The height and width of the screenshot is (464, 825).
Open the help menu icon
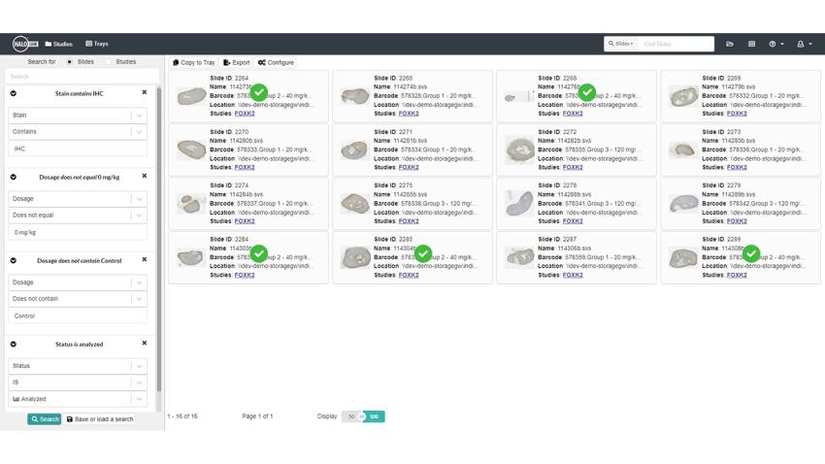pyautogui.click(x=775, y=44)
